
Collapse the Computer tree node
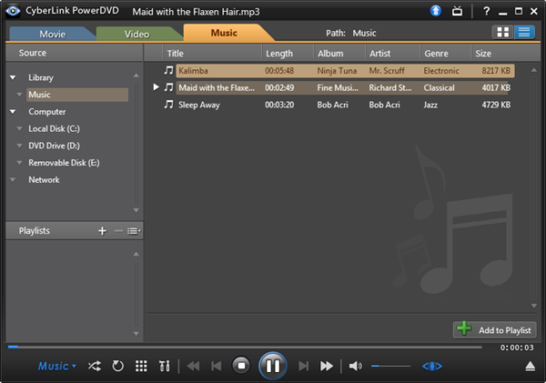point(13,111)
